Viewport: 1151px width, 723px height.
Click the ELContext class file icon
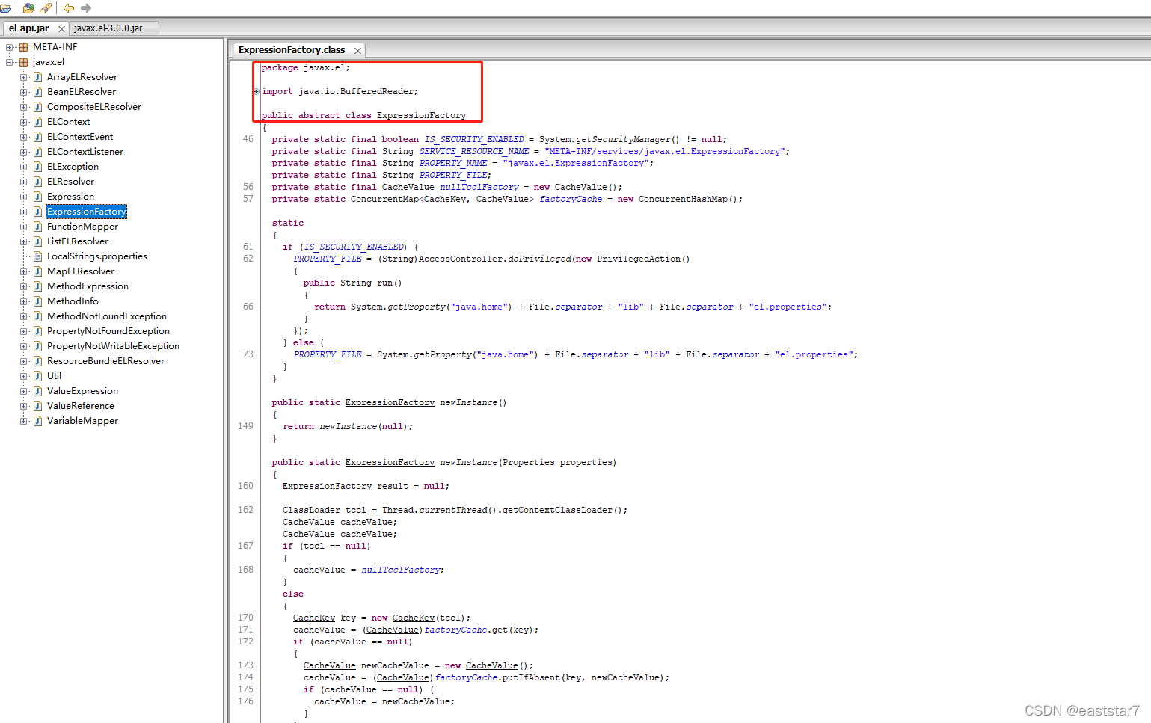(37, 122)
